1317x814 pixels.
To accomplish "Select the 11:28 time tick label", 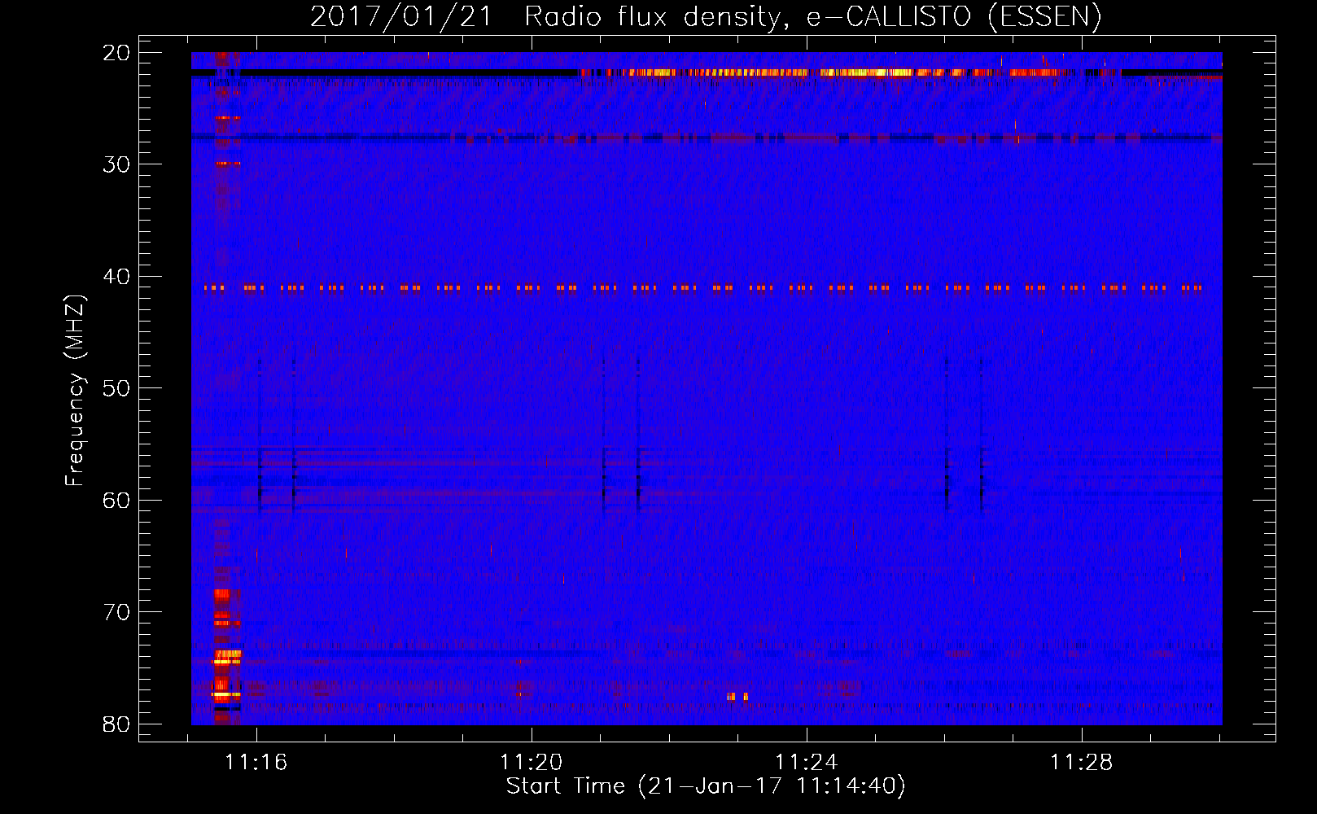I will tap(1081, 762).
